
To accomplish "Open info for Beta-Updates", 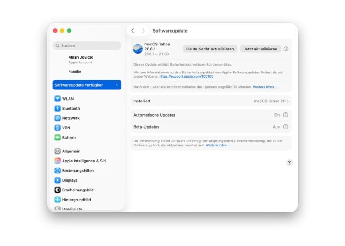I will coord(286,127).
